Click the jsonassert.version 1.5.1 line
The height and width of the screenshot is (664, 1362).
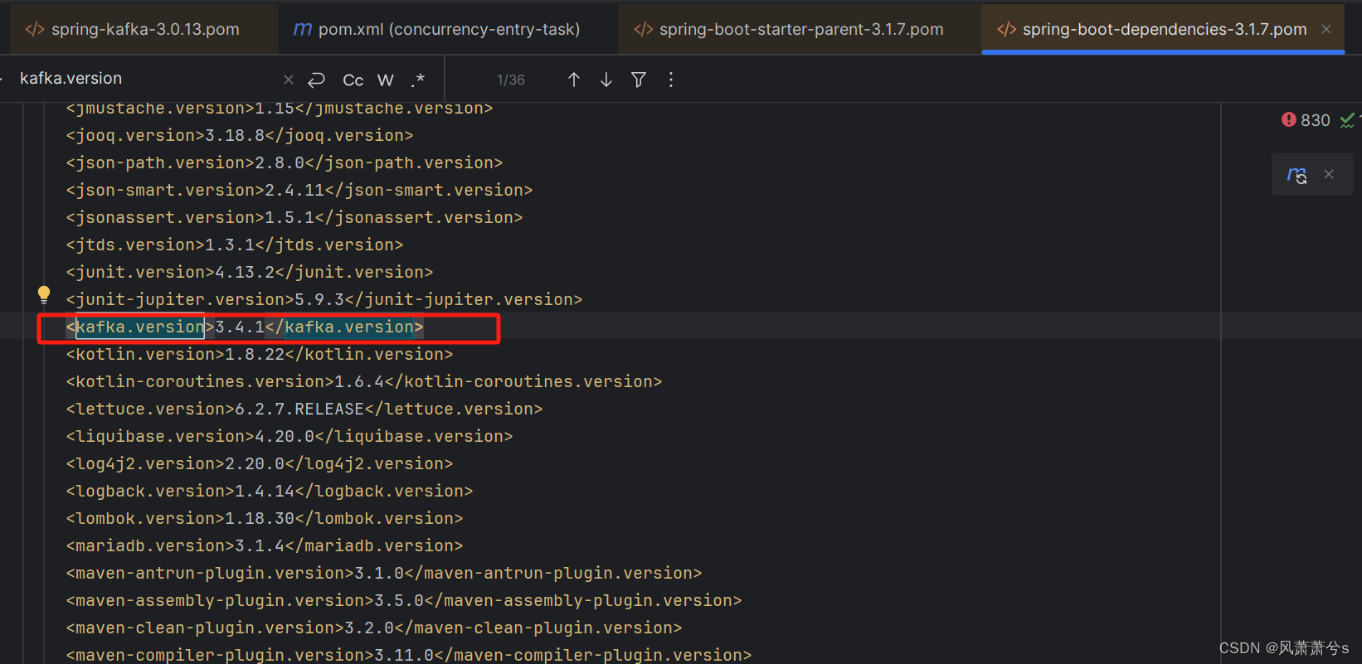tap(294, 217)
